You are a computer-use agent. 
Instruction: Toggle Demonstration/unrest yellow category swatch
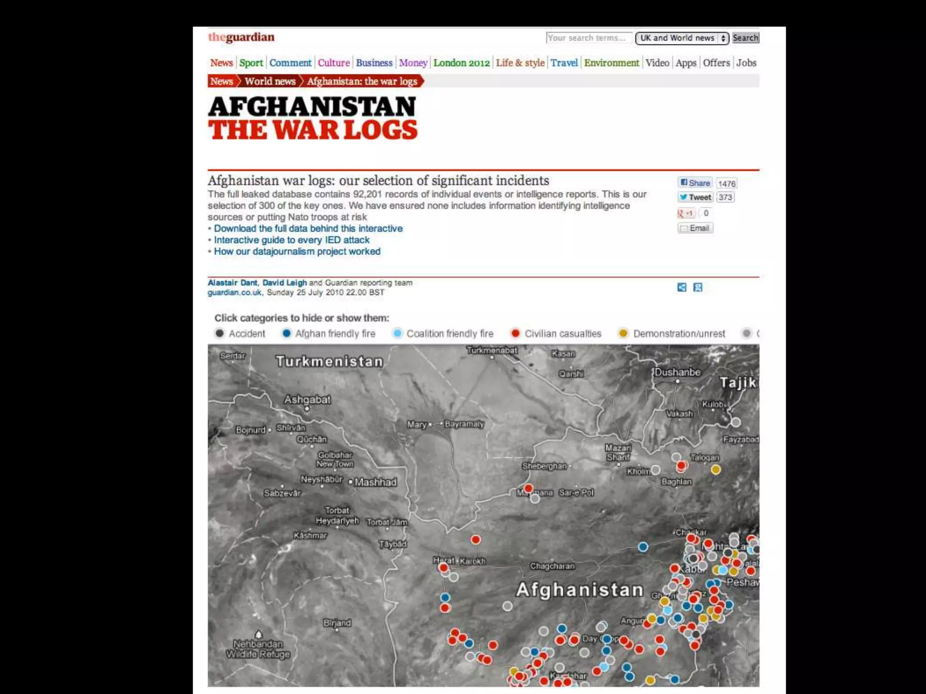[624, 333]
